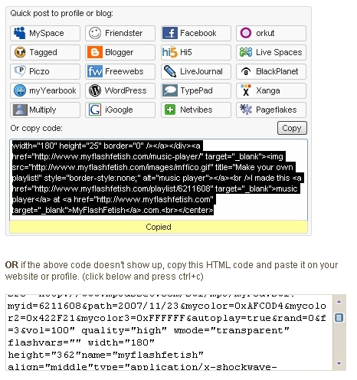Post to Tagged profile
The image size is (357, 380).
(x=45, y=52)
